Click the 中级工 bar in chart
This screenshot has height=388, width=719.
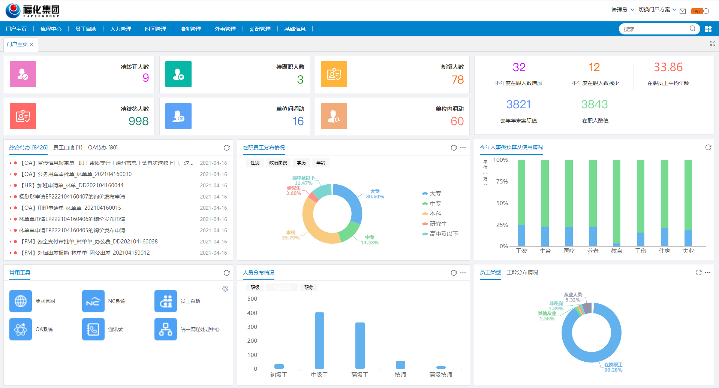point(319,340)
